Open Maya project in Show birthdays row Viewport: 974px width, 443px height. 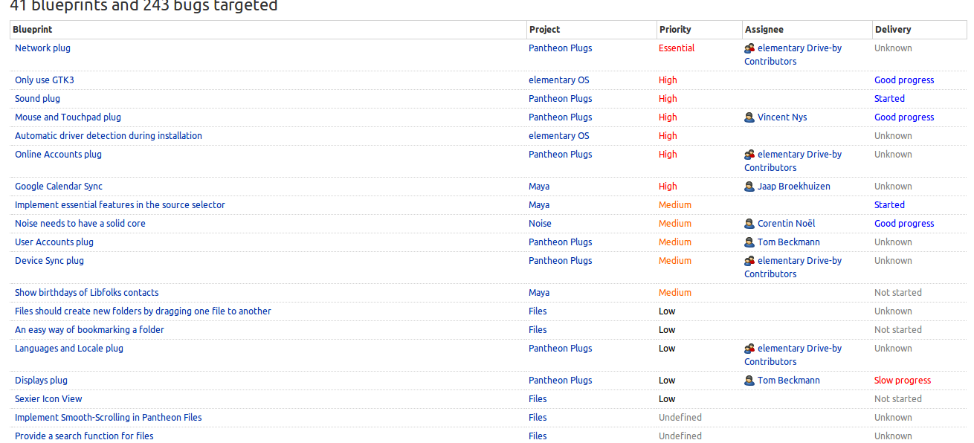pyautogui.click(x=539, y=293)
